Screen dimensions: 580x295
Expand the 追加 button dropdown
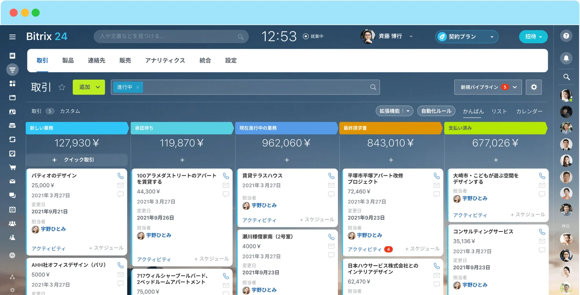(x=98, y=87)
